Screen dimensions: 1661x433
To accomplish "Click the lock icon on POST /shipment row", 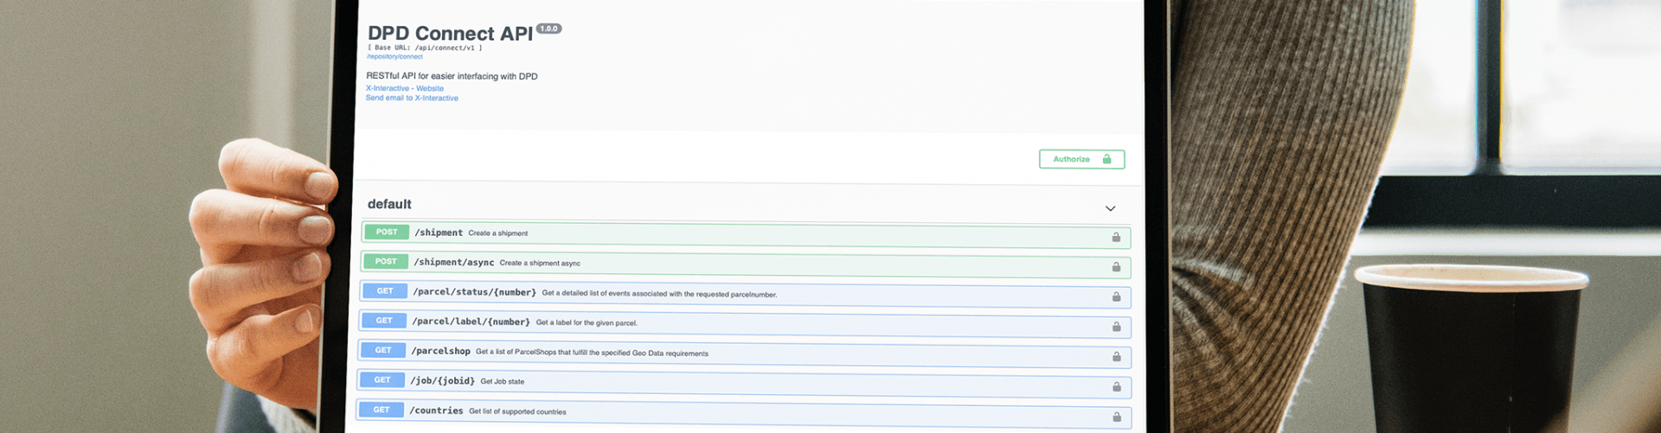I will coord(1116,237).
